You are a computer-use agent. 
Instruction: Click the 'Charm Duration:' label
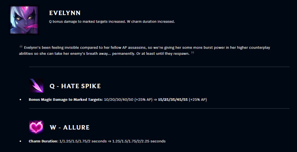point(43,141)
